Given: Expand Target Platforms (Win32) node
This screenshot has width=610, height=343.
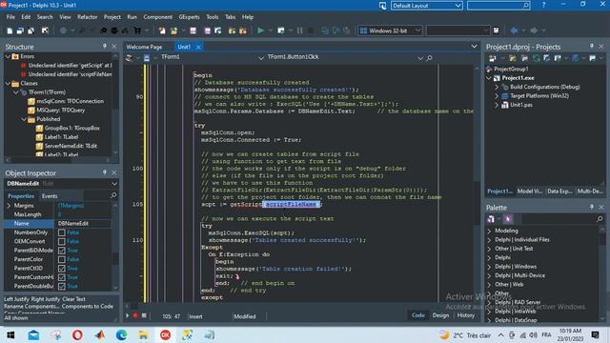Looking at the screenshot, I should [497, 96].
